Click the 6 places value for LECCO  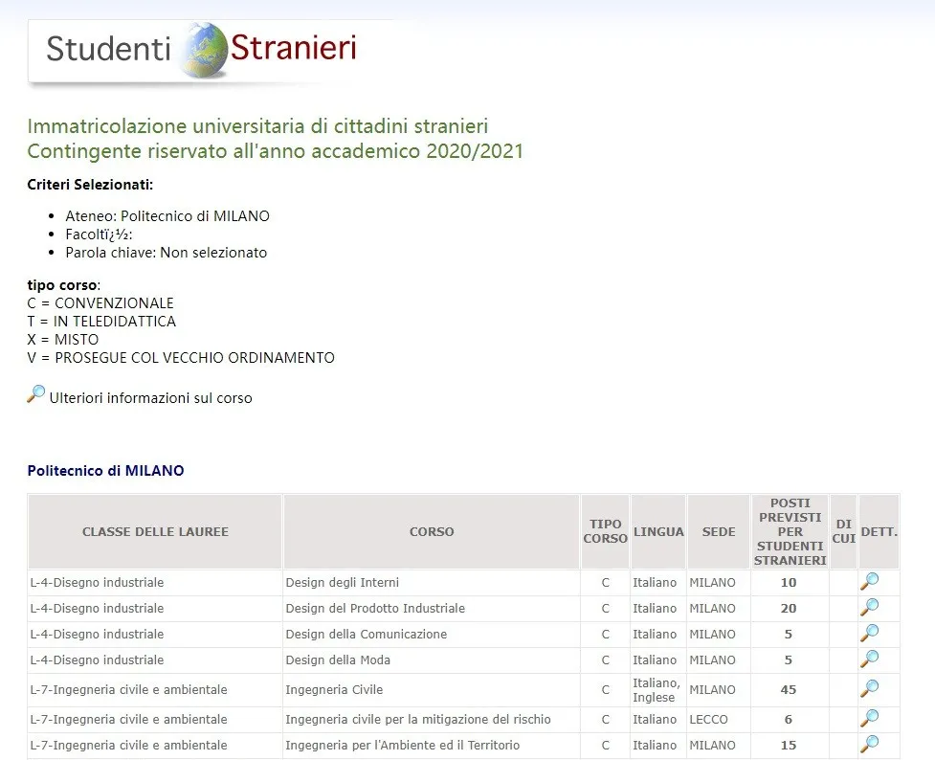coord(789,720)
